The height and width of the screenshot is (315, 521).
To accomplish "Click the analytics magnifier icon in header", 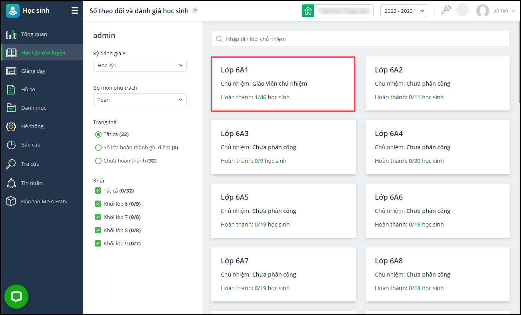I will tap(445, 10).
